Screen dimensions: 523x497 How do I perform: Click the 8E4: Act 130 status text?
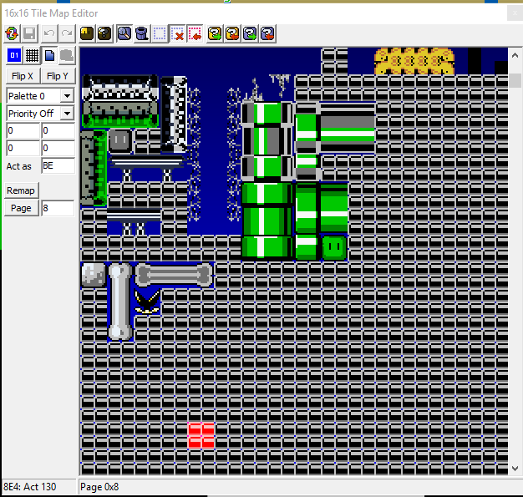(30, 487)
